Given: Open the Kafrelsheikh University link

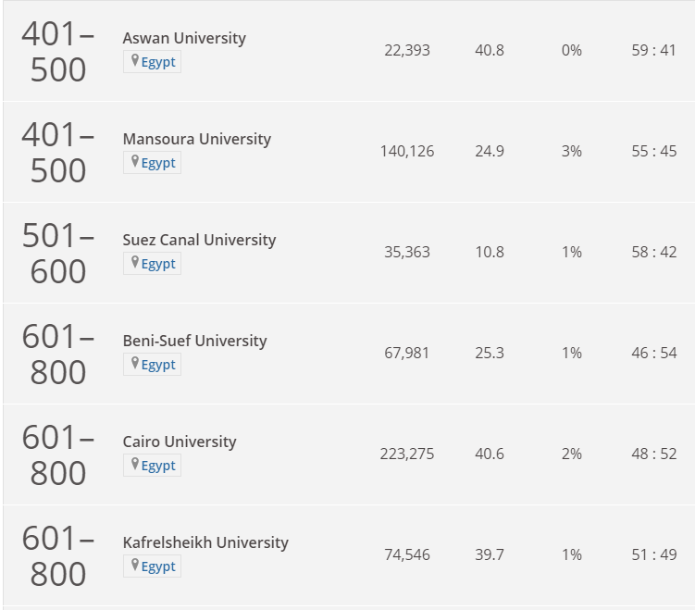Looking at the screenshot, I should click(x=205, y=542).
